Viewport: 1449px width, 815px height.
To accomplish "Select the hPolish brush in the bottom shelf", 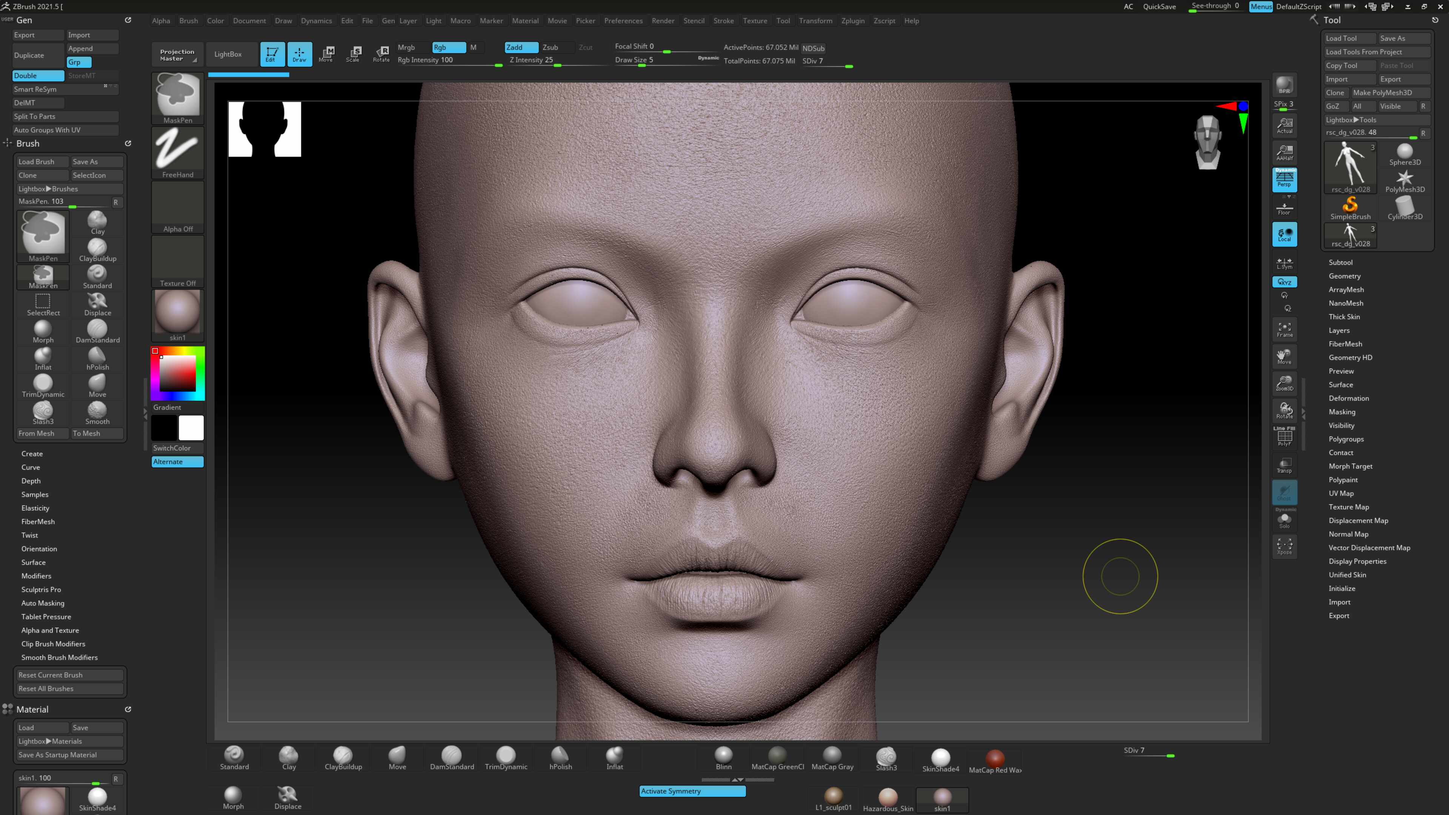I will click(560, 758).
